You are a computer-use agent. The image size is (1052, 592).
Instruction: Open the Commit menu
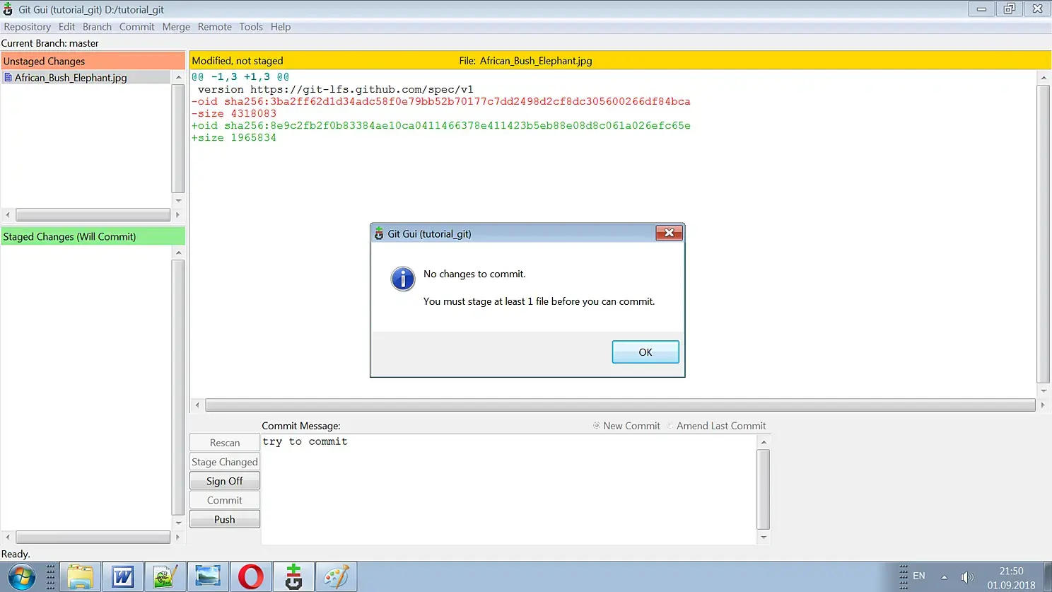pos(136,27)
